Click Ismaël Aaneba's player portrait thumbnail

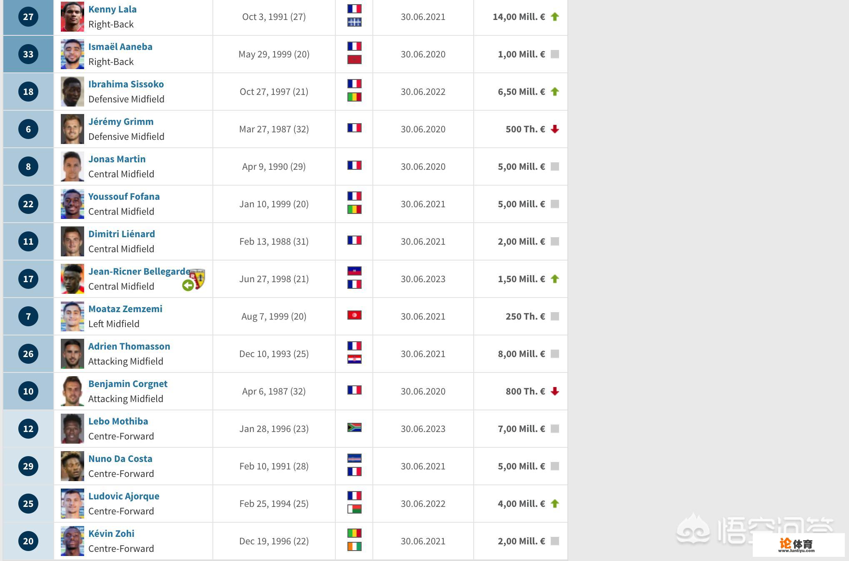72,54
